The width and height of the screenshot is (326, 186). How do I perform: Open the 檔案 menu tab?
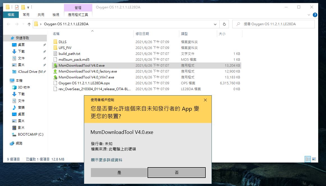point(11,15)
